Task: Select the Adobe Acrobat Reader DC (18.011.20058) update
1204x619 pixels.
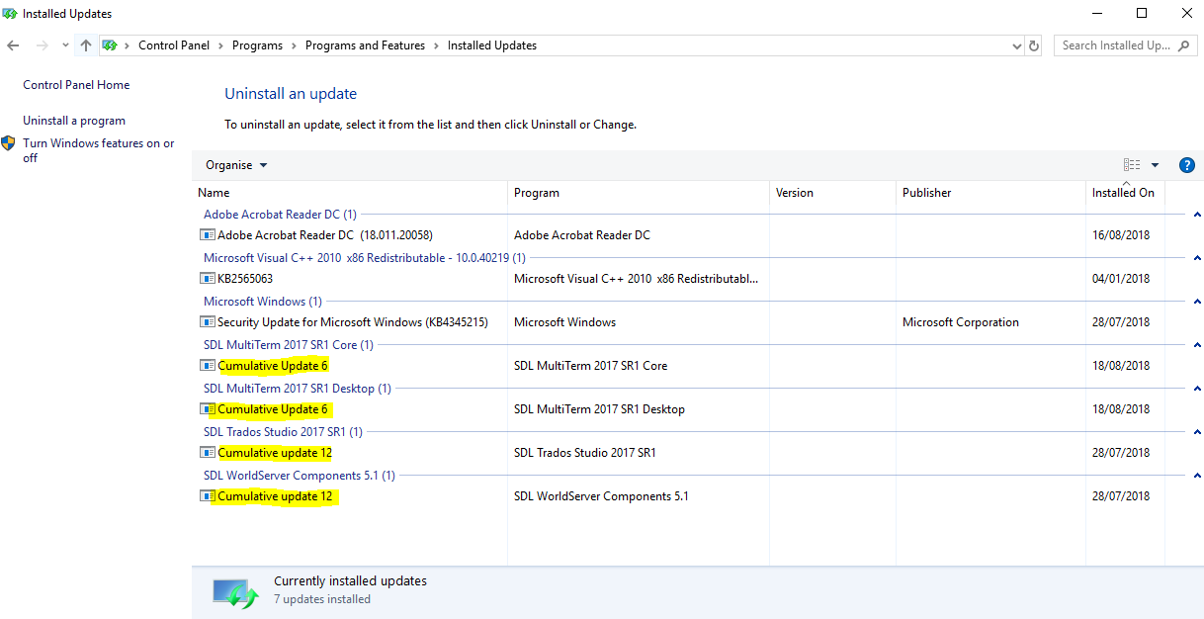Action: [x=325, y=235]
